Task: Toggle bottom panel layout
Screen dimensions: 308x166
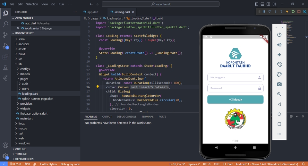Action: coord(262,4)
